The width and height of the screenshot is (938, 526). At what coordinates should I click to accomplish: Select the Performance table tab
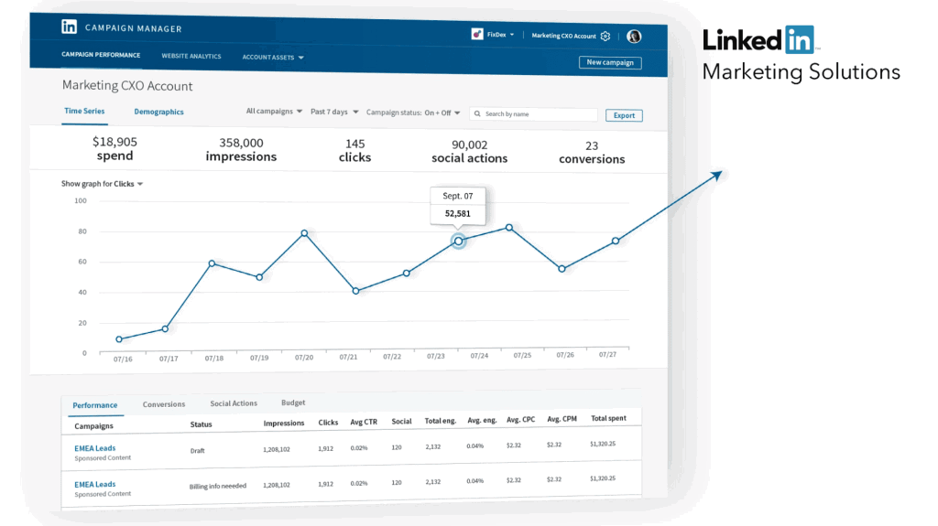coord(95,405)
